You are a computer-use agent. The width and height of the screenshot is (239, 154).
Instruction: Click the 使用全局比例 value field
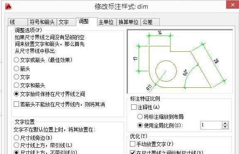pos(212,125)
